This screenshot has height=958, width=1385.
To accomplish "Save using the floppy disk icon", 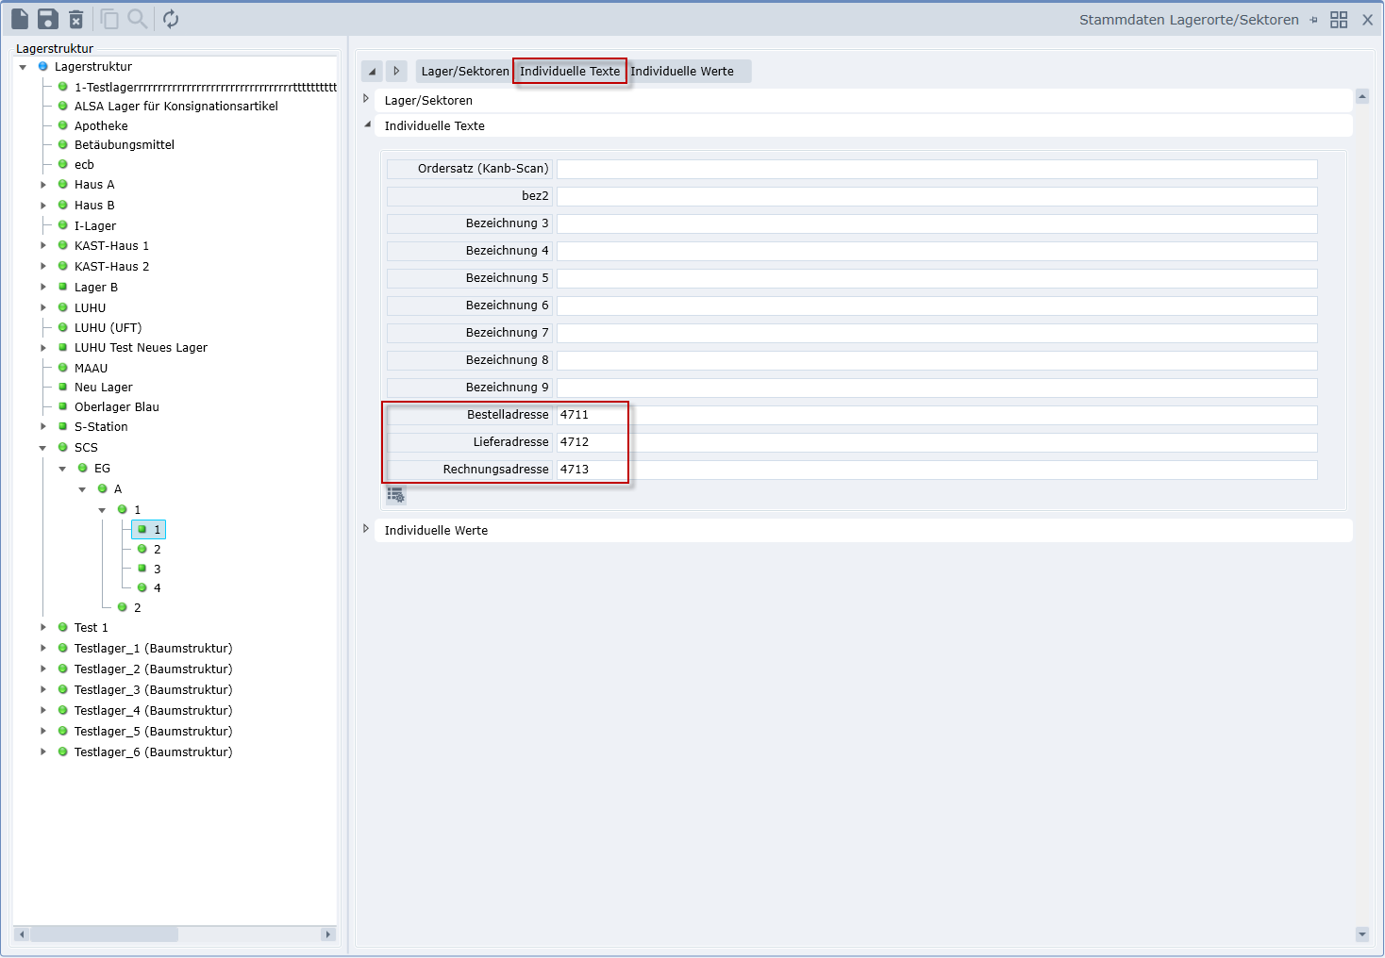I will click(x=48, y=19).
